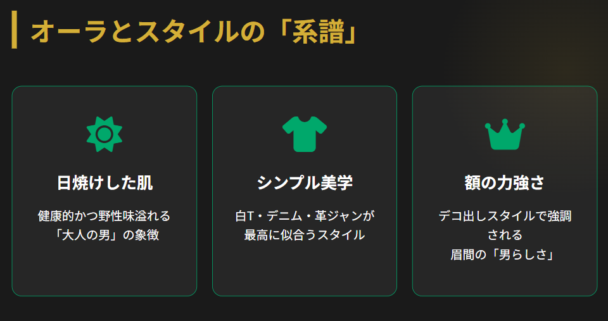Click the text line 「大人の男」の象徴
The height and width of the screenshot is (321, 608).
pos(104,235)
